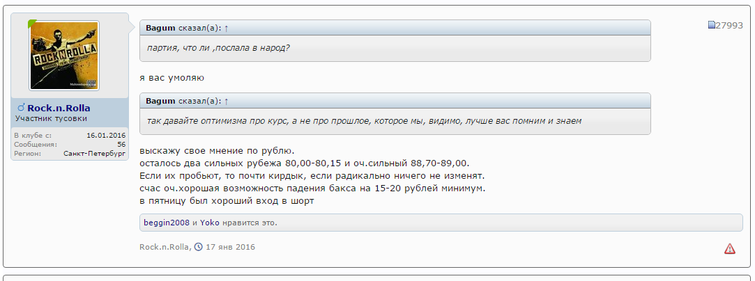Click the red warning report icon
Screen dimensions: 755x281
[729, 248]
